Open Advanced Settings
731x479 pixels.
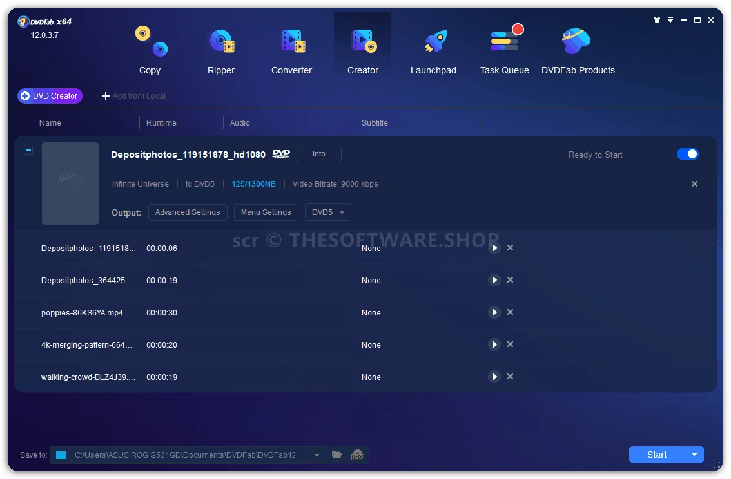tap(188, 212)
